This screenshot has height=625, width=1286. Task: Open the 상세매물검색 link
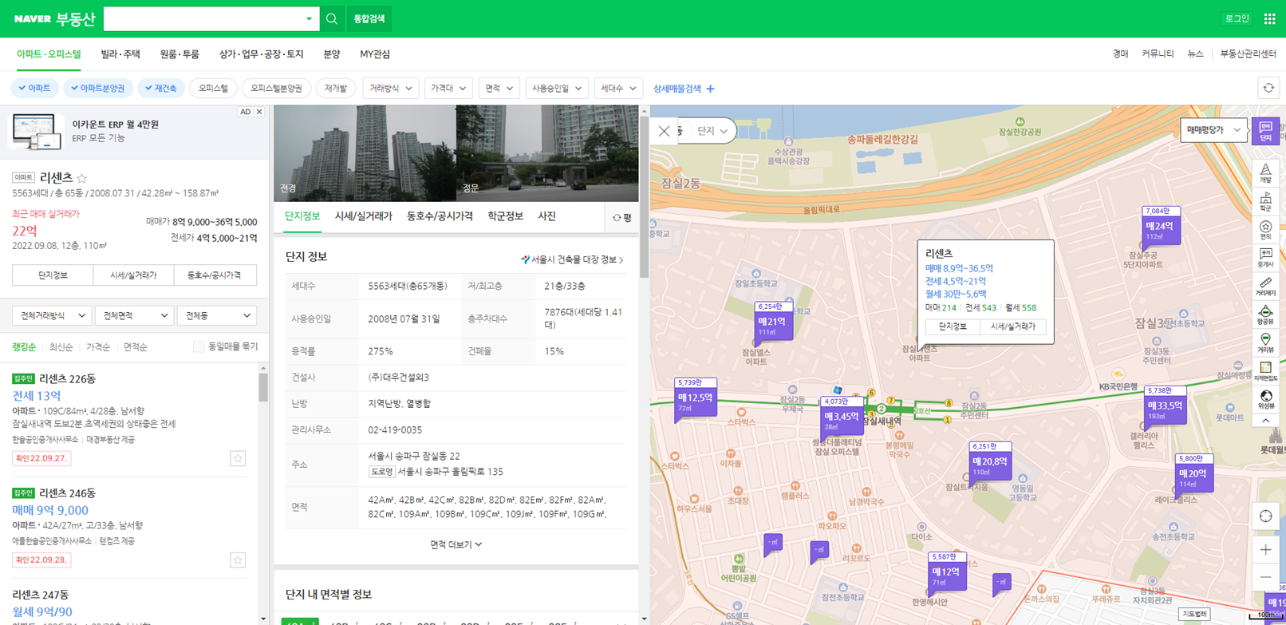[684, 89]
